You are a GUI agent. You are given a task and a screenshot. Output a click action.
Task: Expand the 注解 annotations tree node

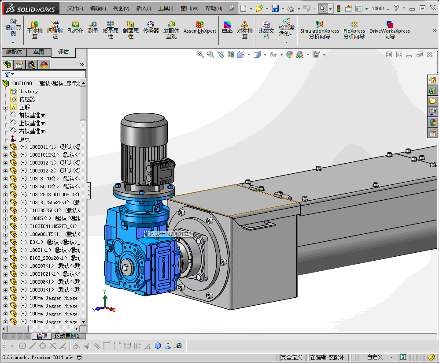tap(5, 107)
